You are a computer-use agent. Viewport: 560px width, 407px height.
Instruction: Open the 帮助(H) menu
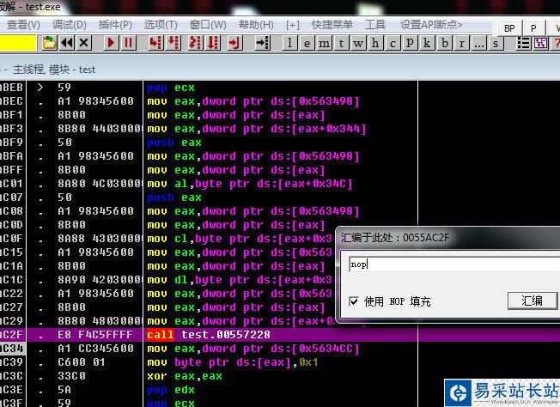256,25
